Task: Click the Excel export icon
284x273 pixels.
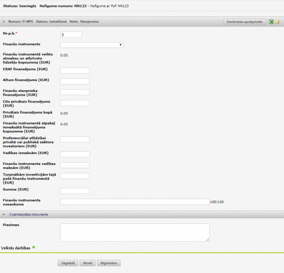Action: (x=271, y=21)
